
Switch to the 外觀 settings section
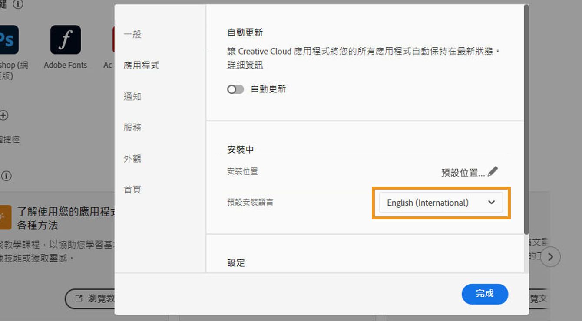pyautogui.click(x=132, y=158)
